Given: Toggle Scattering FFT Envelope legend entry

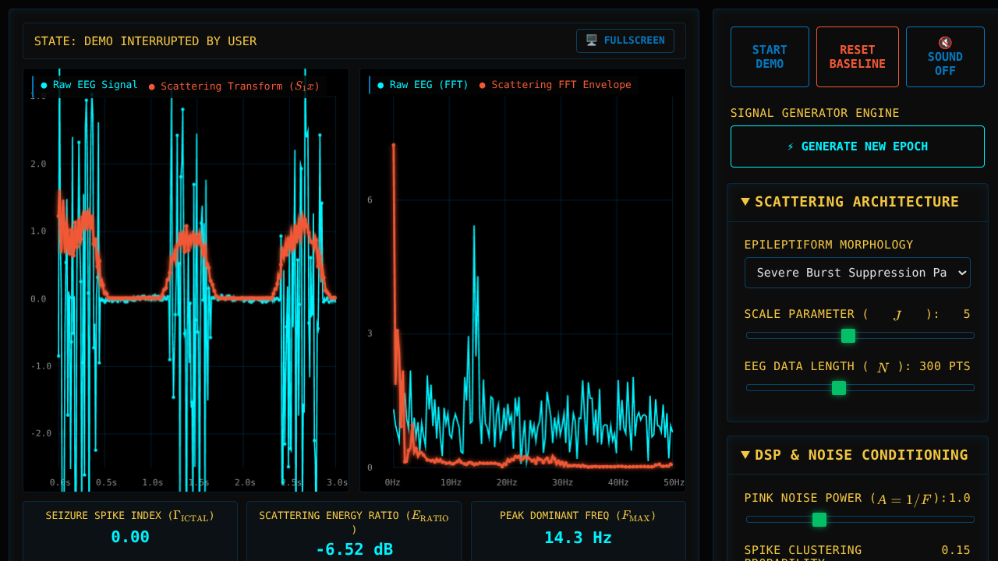Looking at the screenshot, I should (x=555, y=85).
